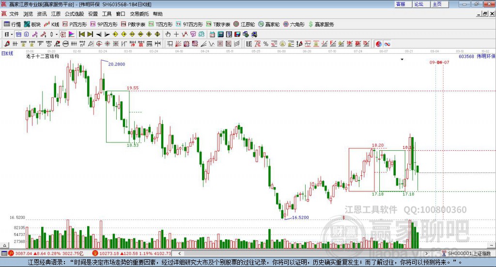This screenshot has width=496, height=267.
Task: Select the crosshair cursor tool
Action: pos(176,34)
